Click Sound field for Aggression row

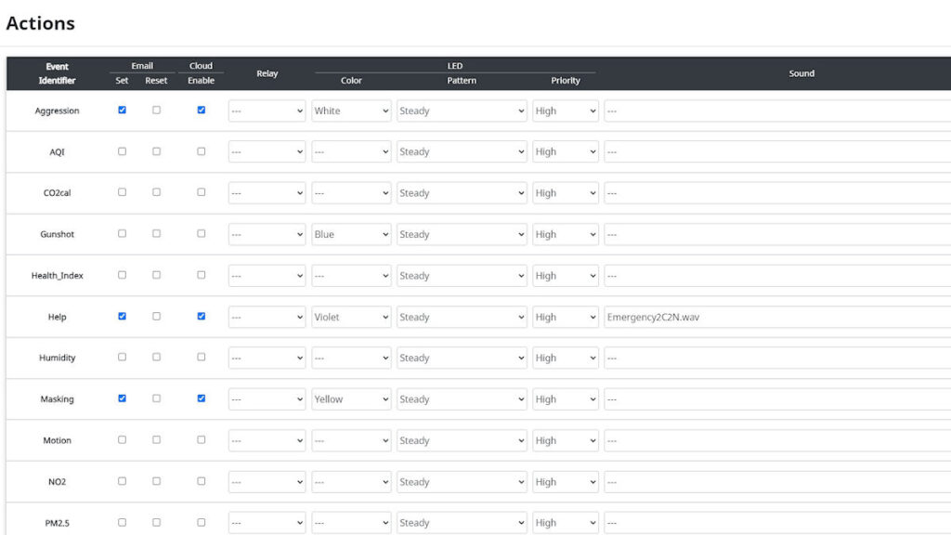pos(776,111)
